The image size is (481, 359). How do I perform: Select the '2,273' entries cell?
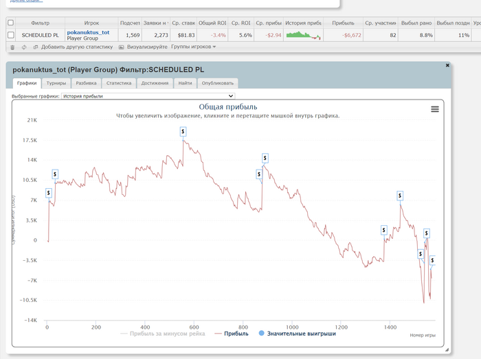click(156, 35)
